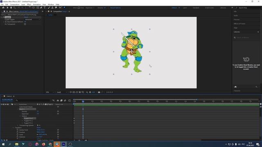262x147 pixels.
Task: Toggle the On Transparent checkbox
Action: click(x=25, y=24)
